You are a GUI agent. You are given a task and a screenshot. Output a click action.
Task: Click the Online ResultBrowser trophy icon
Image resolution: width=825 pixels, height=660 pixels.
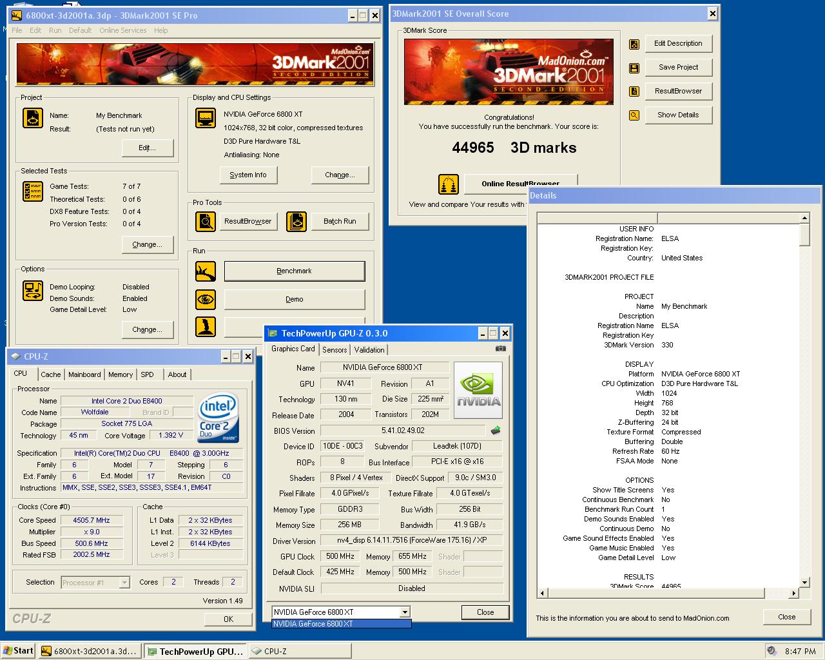(x=449, y=184)
